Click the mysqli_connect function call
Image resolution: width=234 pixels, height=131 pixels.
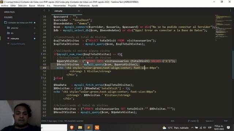pos(76,27)
